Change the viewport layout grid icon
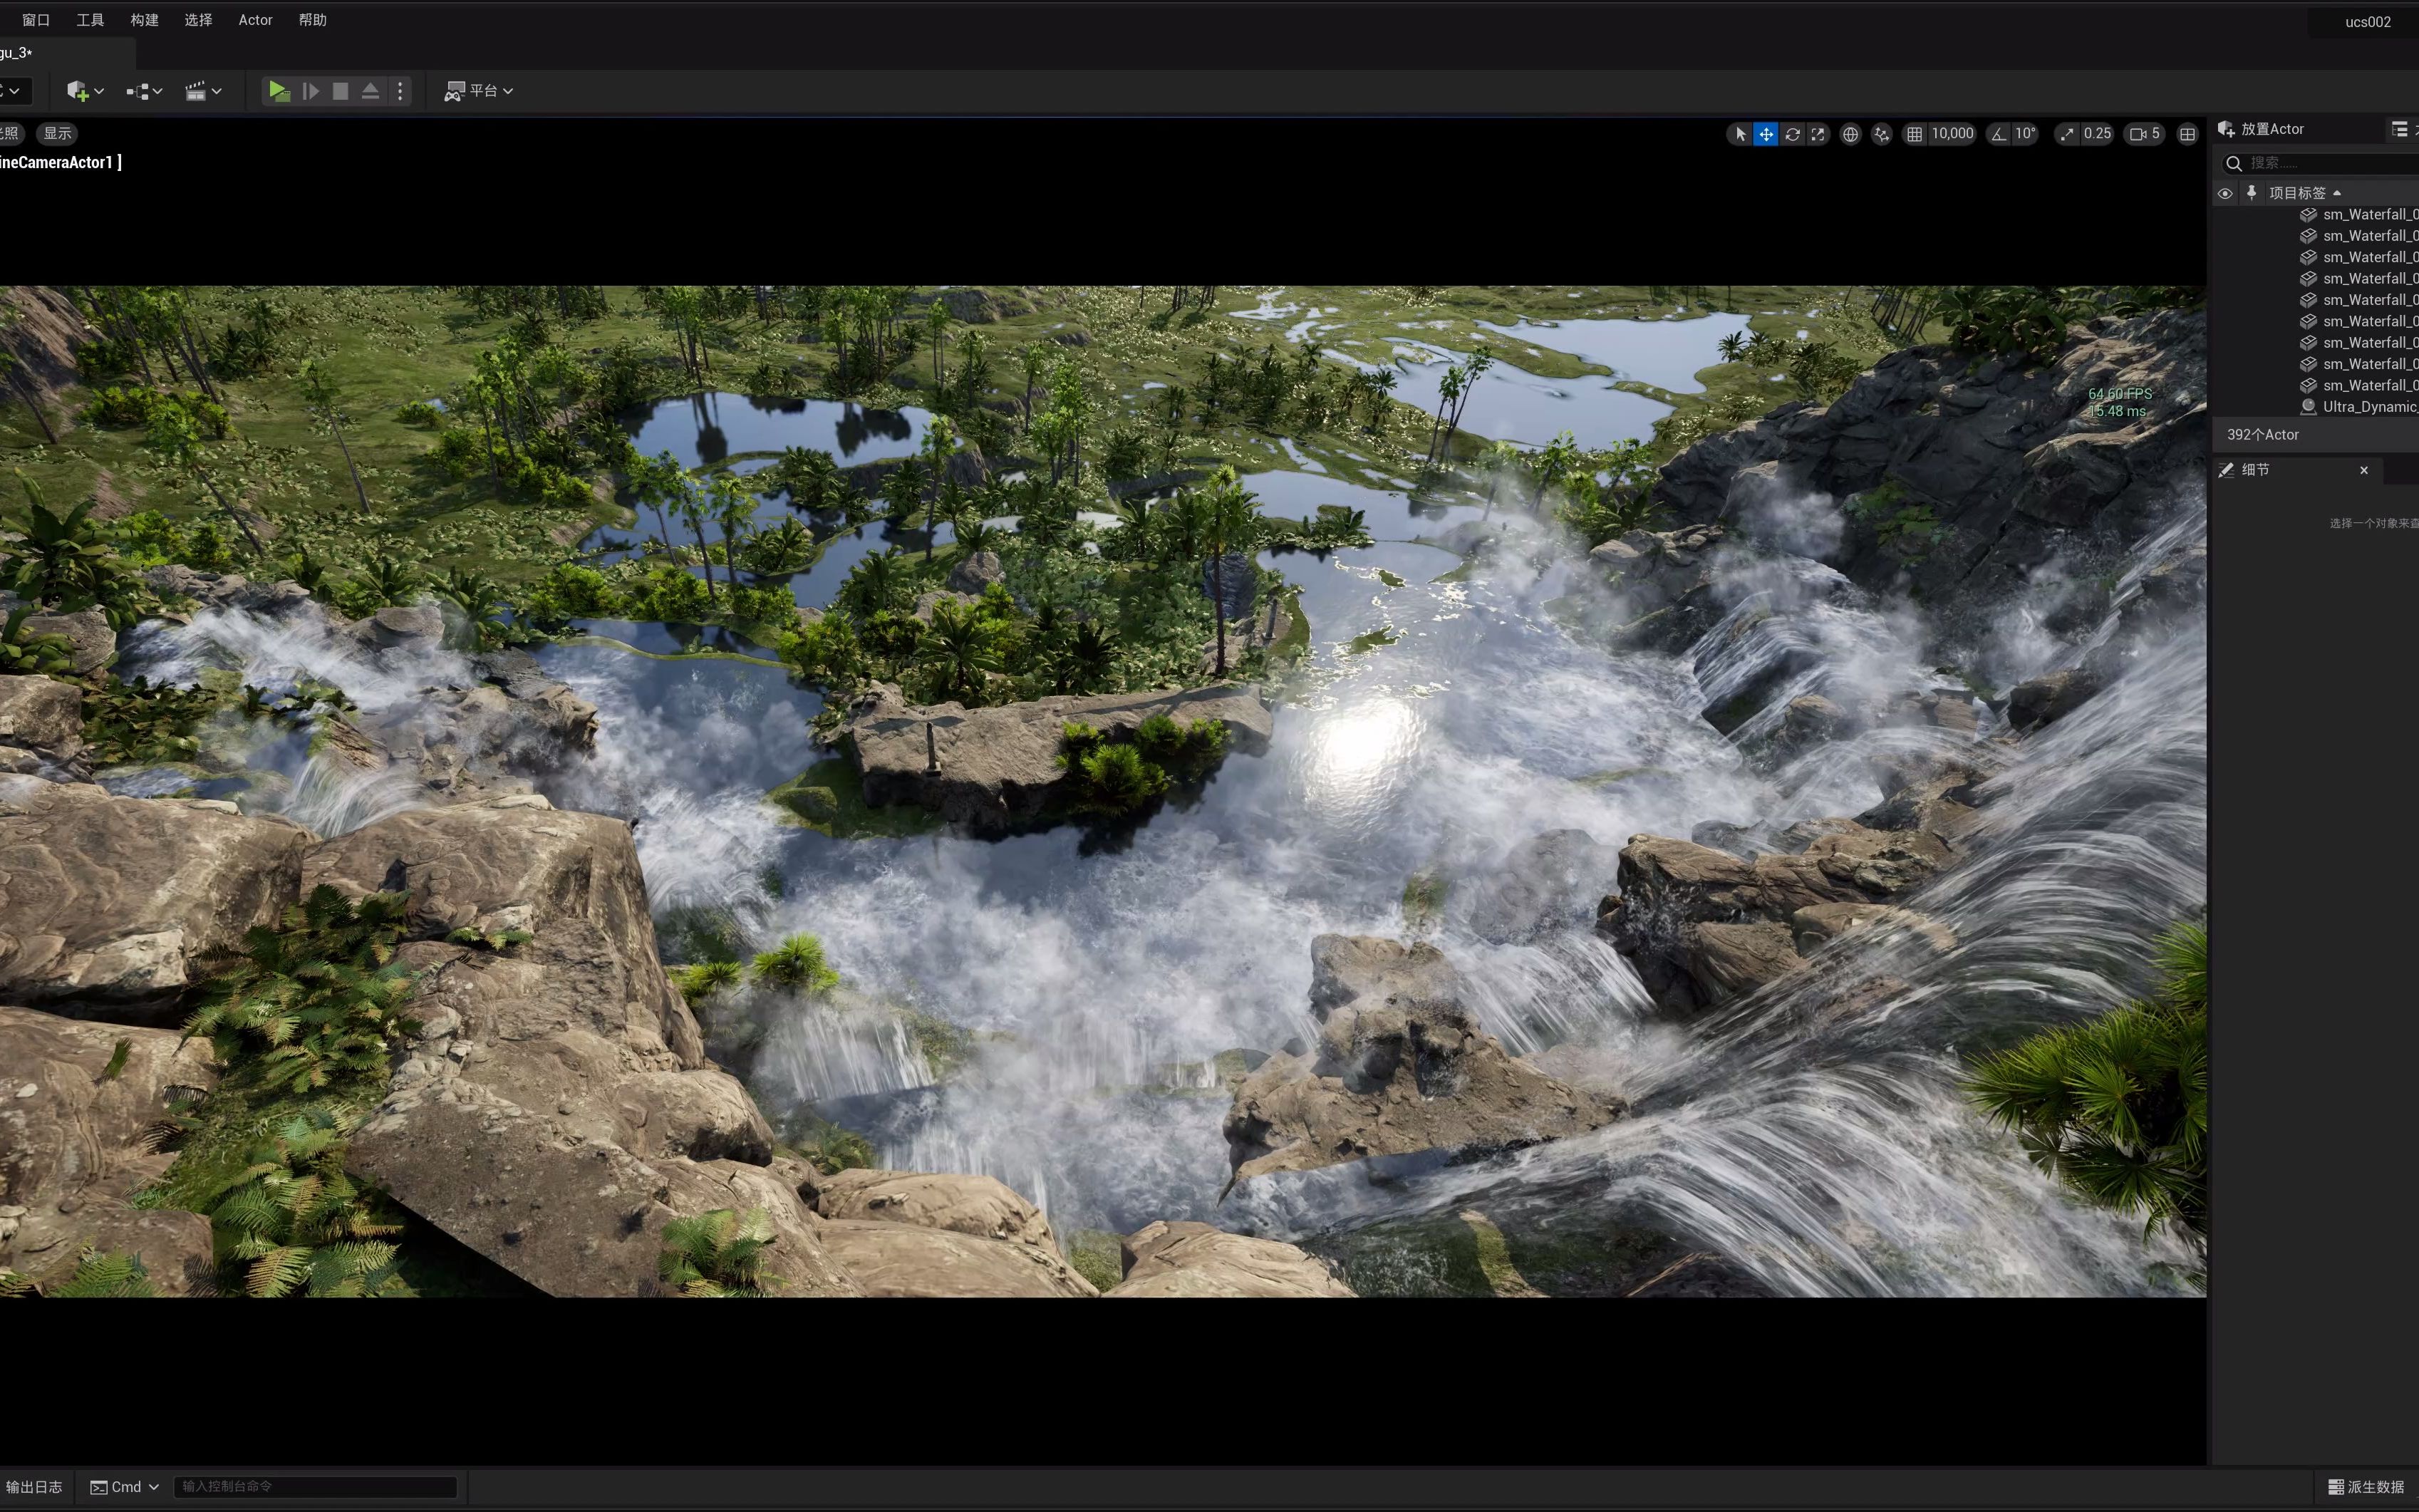 [x=2188, y=133]
